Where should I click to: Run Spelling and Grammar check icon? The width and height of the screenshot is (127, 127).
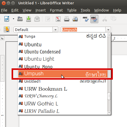pos(86,19)
